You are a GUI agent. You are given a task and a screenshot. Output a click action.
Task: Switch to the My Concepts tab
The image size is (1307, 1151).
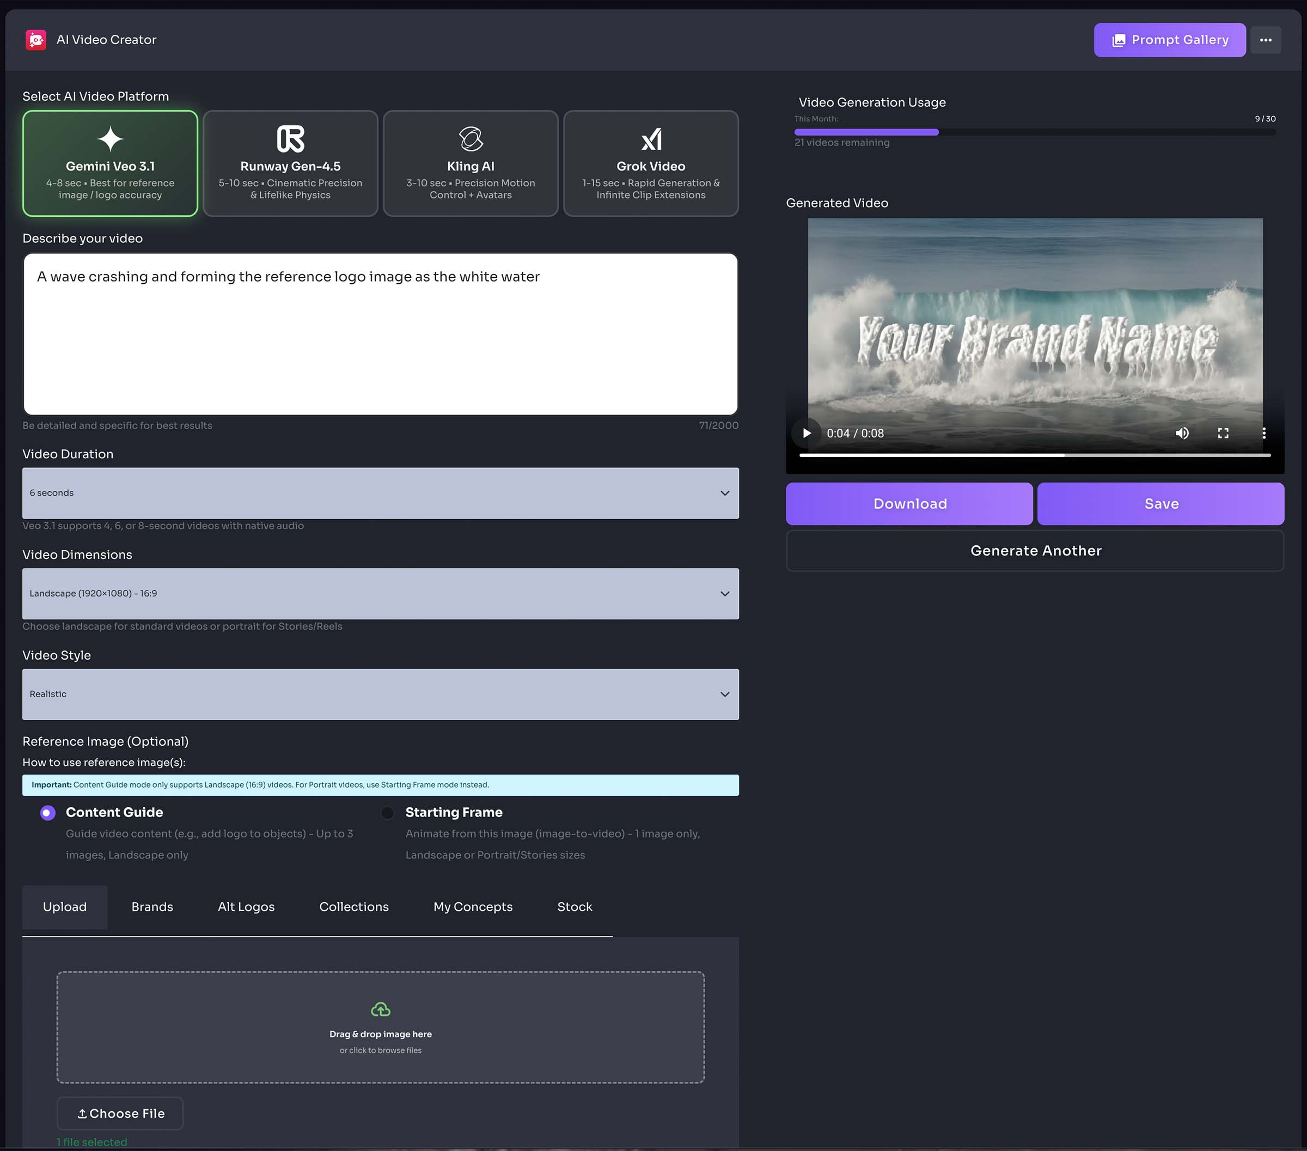(x=473, y=906)
